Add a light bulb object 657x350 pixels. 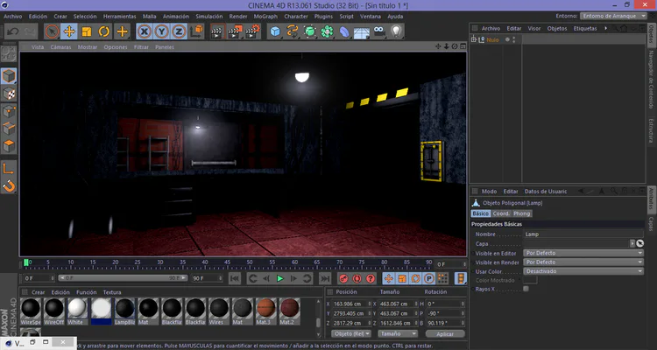pyautogui.click(x=396, y=31)
